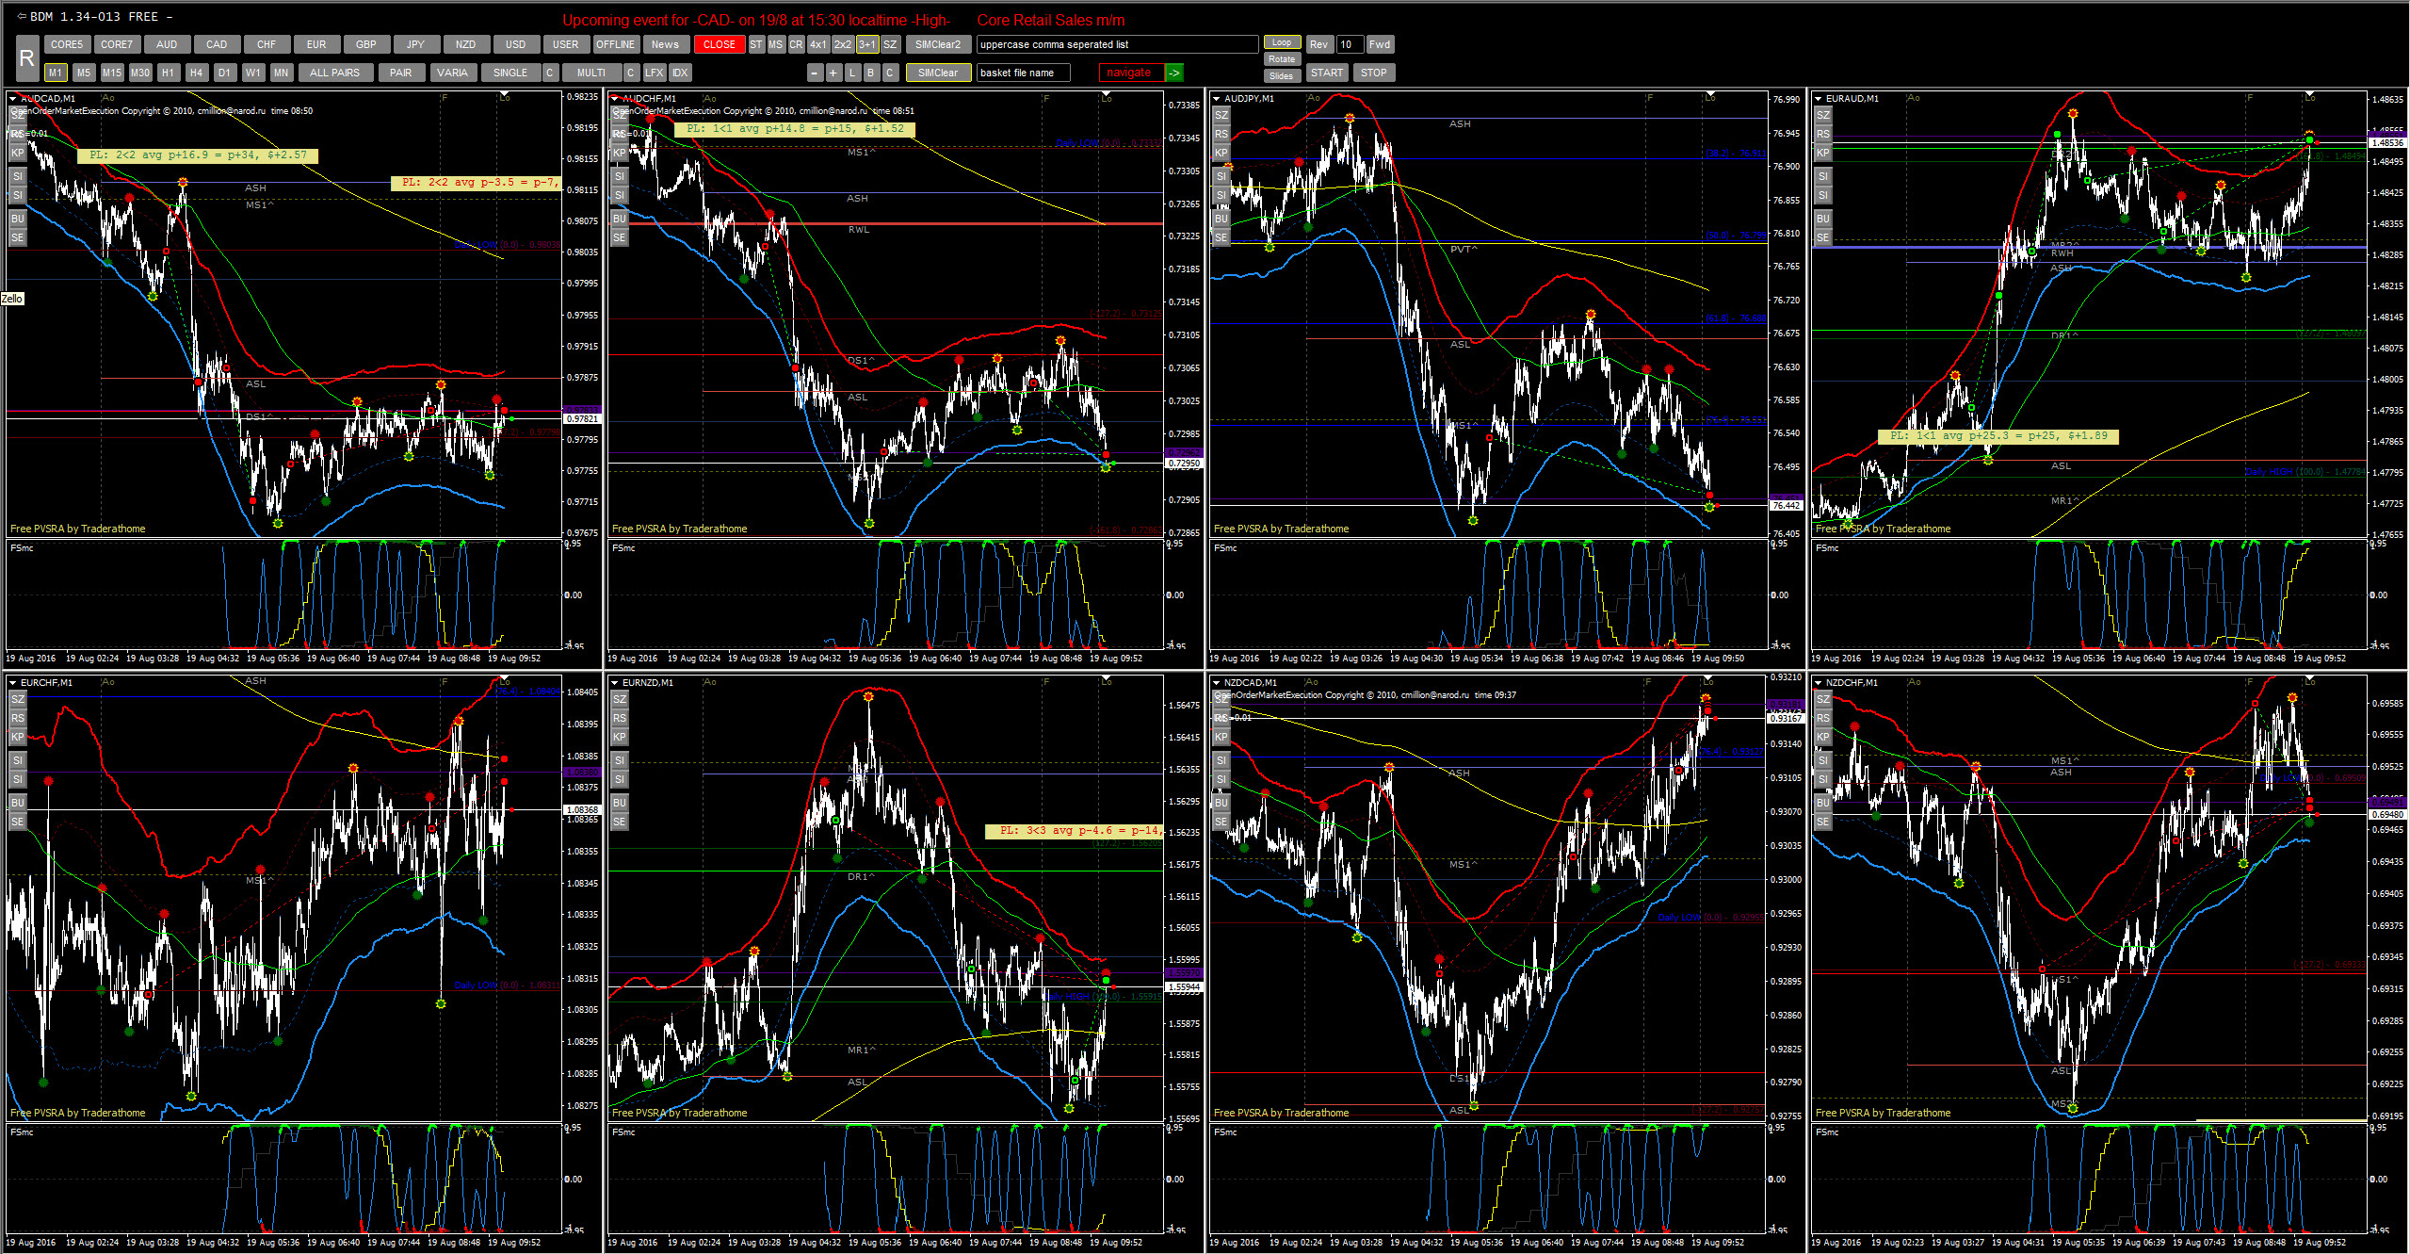2410x1254 pixels.
Task: Expand EURAUD,M1 chart title arrow
Action: pos(1819,98)
